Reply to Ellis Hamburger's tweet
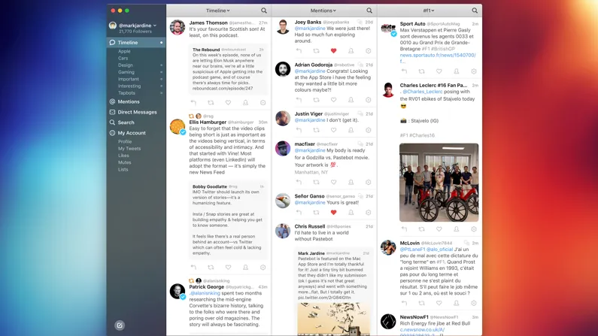 click(193, 268)
